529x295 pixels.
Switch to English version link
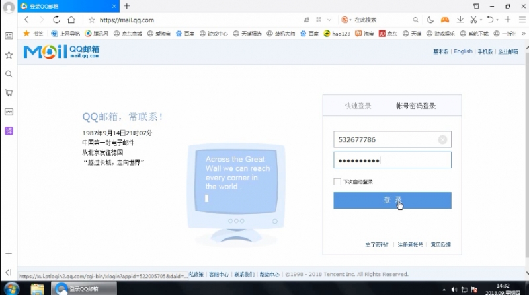click(x=463, y=51)
